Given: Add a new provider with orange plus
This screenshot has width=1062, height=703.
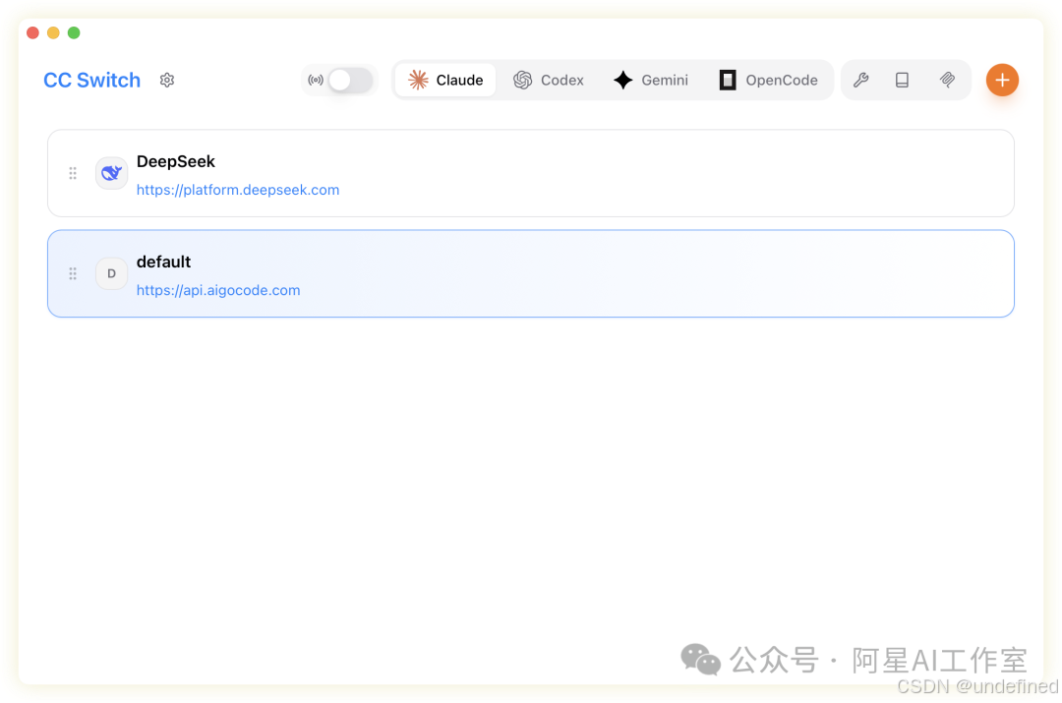Looking at the screenshot, I should click(x=1002, y=80).
